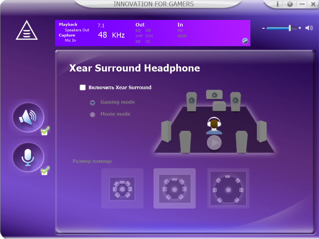Click the Mic In capture label
The height and width of the screenshot is (239, 319).
tap(71, 41)
